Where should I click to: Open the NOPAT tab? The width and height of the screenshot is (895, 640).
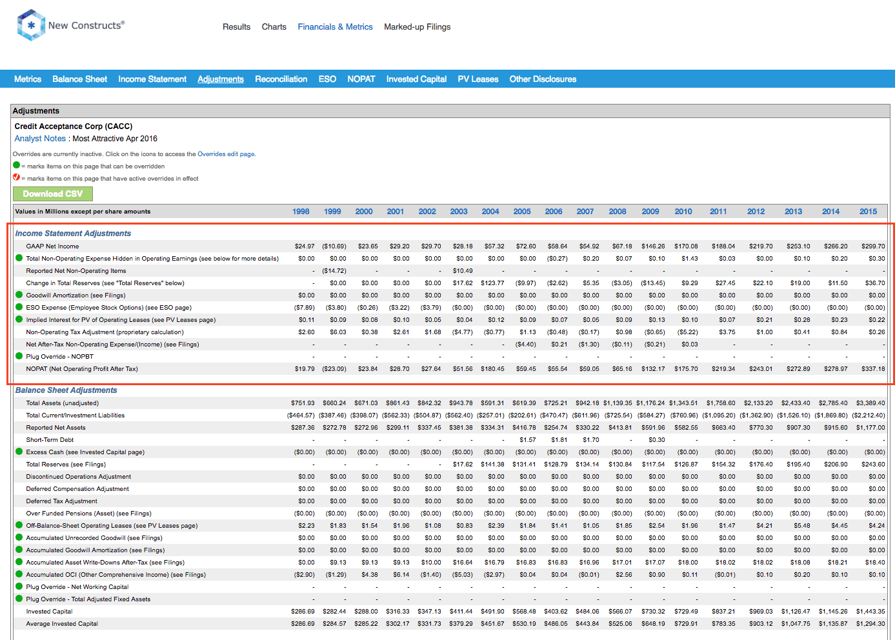coord(361,79)
